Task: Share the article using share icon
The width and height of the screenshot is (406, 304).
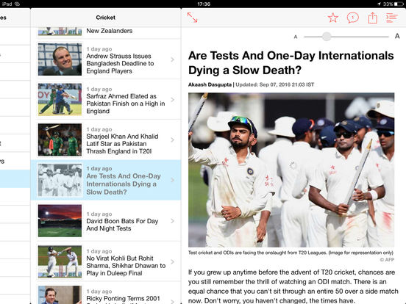Action: pos(372,18)
